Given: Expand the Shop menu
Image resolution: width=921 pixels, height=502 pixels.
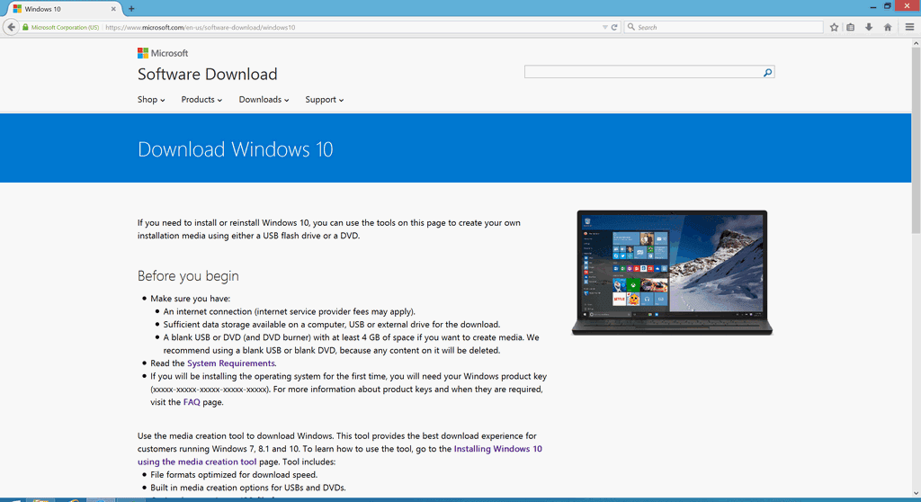Looking at the screenshot, I should pos(151,99).
